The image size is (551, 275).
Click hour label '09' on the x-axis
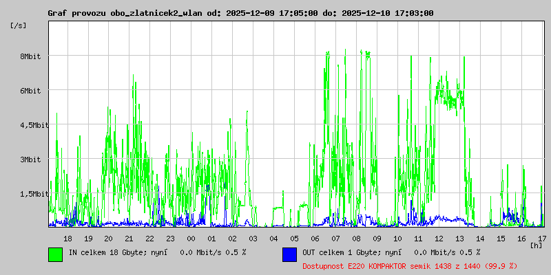pyautogui.click(x=377, y=239)
